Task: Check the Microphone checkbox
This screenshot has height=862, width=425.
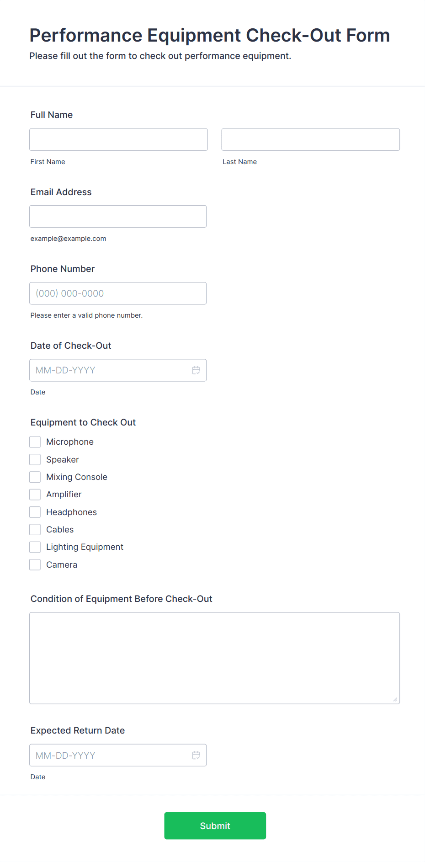Action: click(x=35, y=442)
